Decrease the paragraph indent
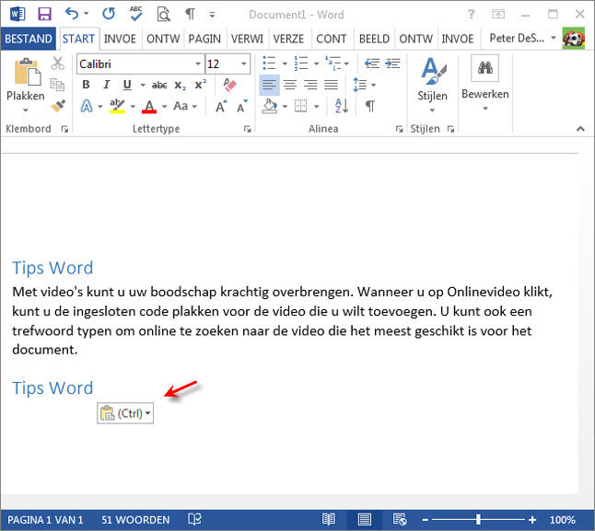 coord(372,63)
